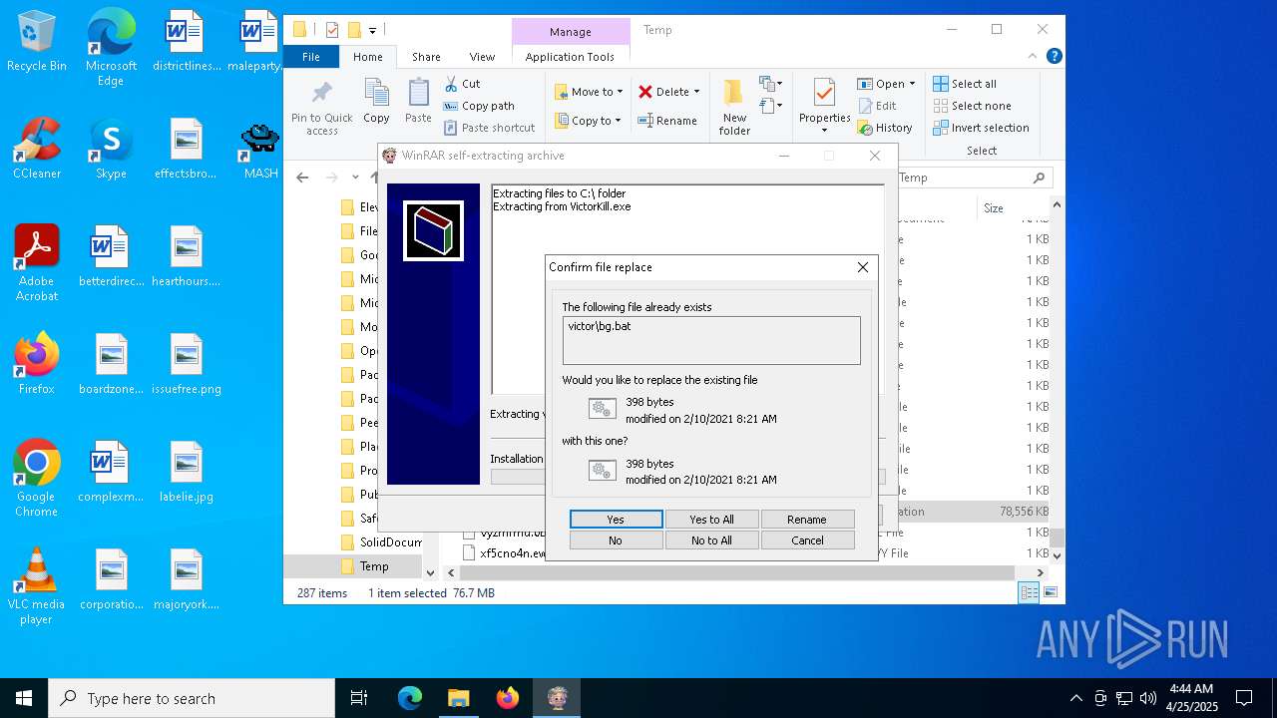Click Invert selection in ribbon

click(x=981, y=128)
